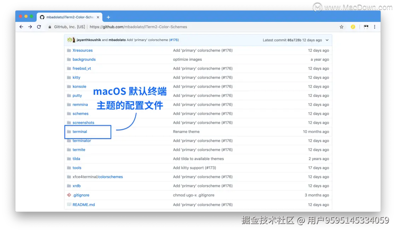Viewport: 396px width, 232px height.
Task: Click the git icon beside .gitignore
Action: [69, 195]
